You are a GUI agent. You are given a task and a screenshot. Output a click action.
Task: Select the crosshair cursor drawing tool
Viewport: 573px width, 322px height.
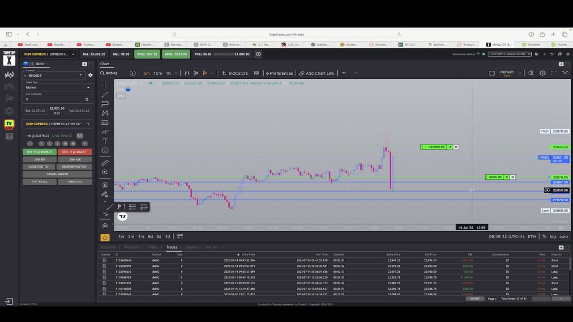[105, 85]
